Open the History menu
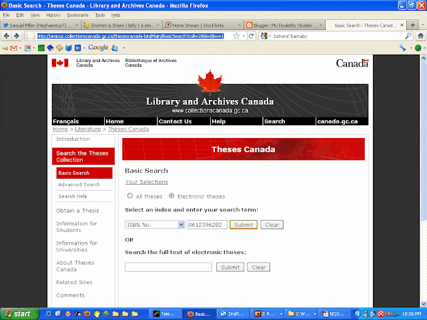The height and width of the screenshot is (320, 427). point(53,15)
